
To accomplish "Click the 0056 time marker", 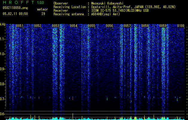I will (x=109, y=26).
